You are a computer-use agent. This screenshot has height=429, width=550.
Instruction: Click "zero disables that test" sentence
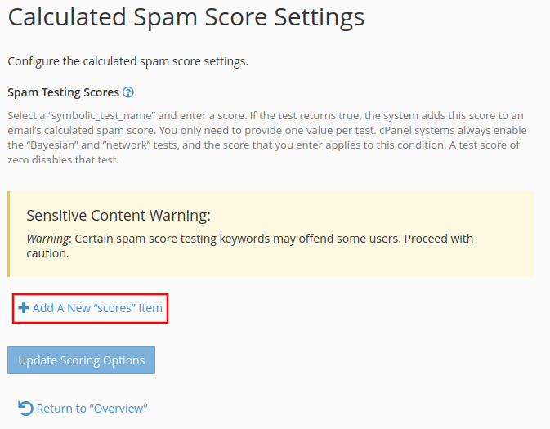(63, 160)
